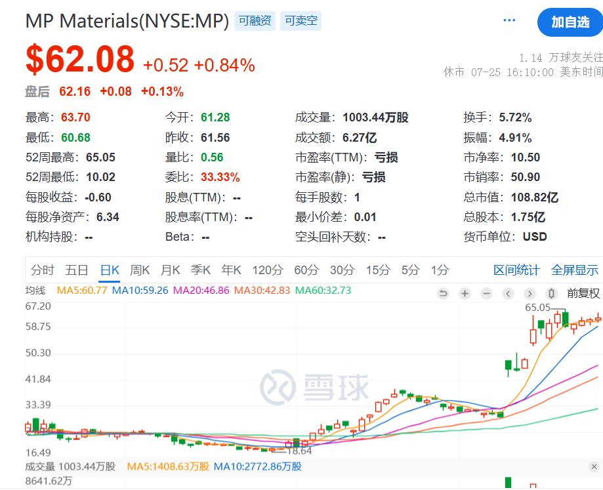Click volume MA10:2772.86万股 label

(x=258, y=466)
